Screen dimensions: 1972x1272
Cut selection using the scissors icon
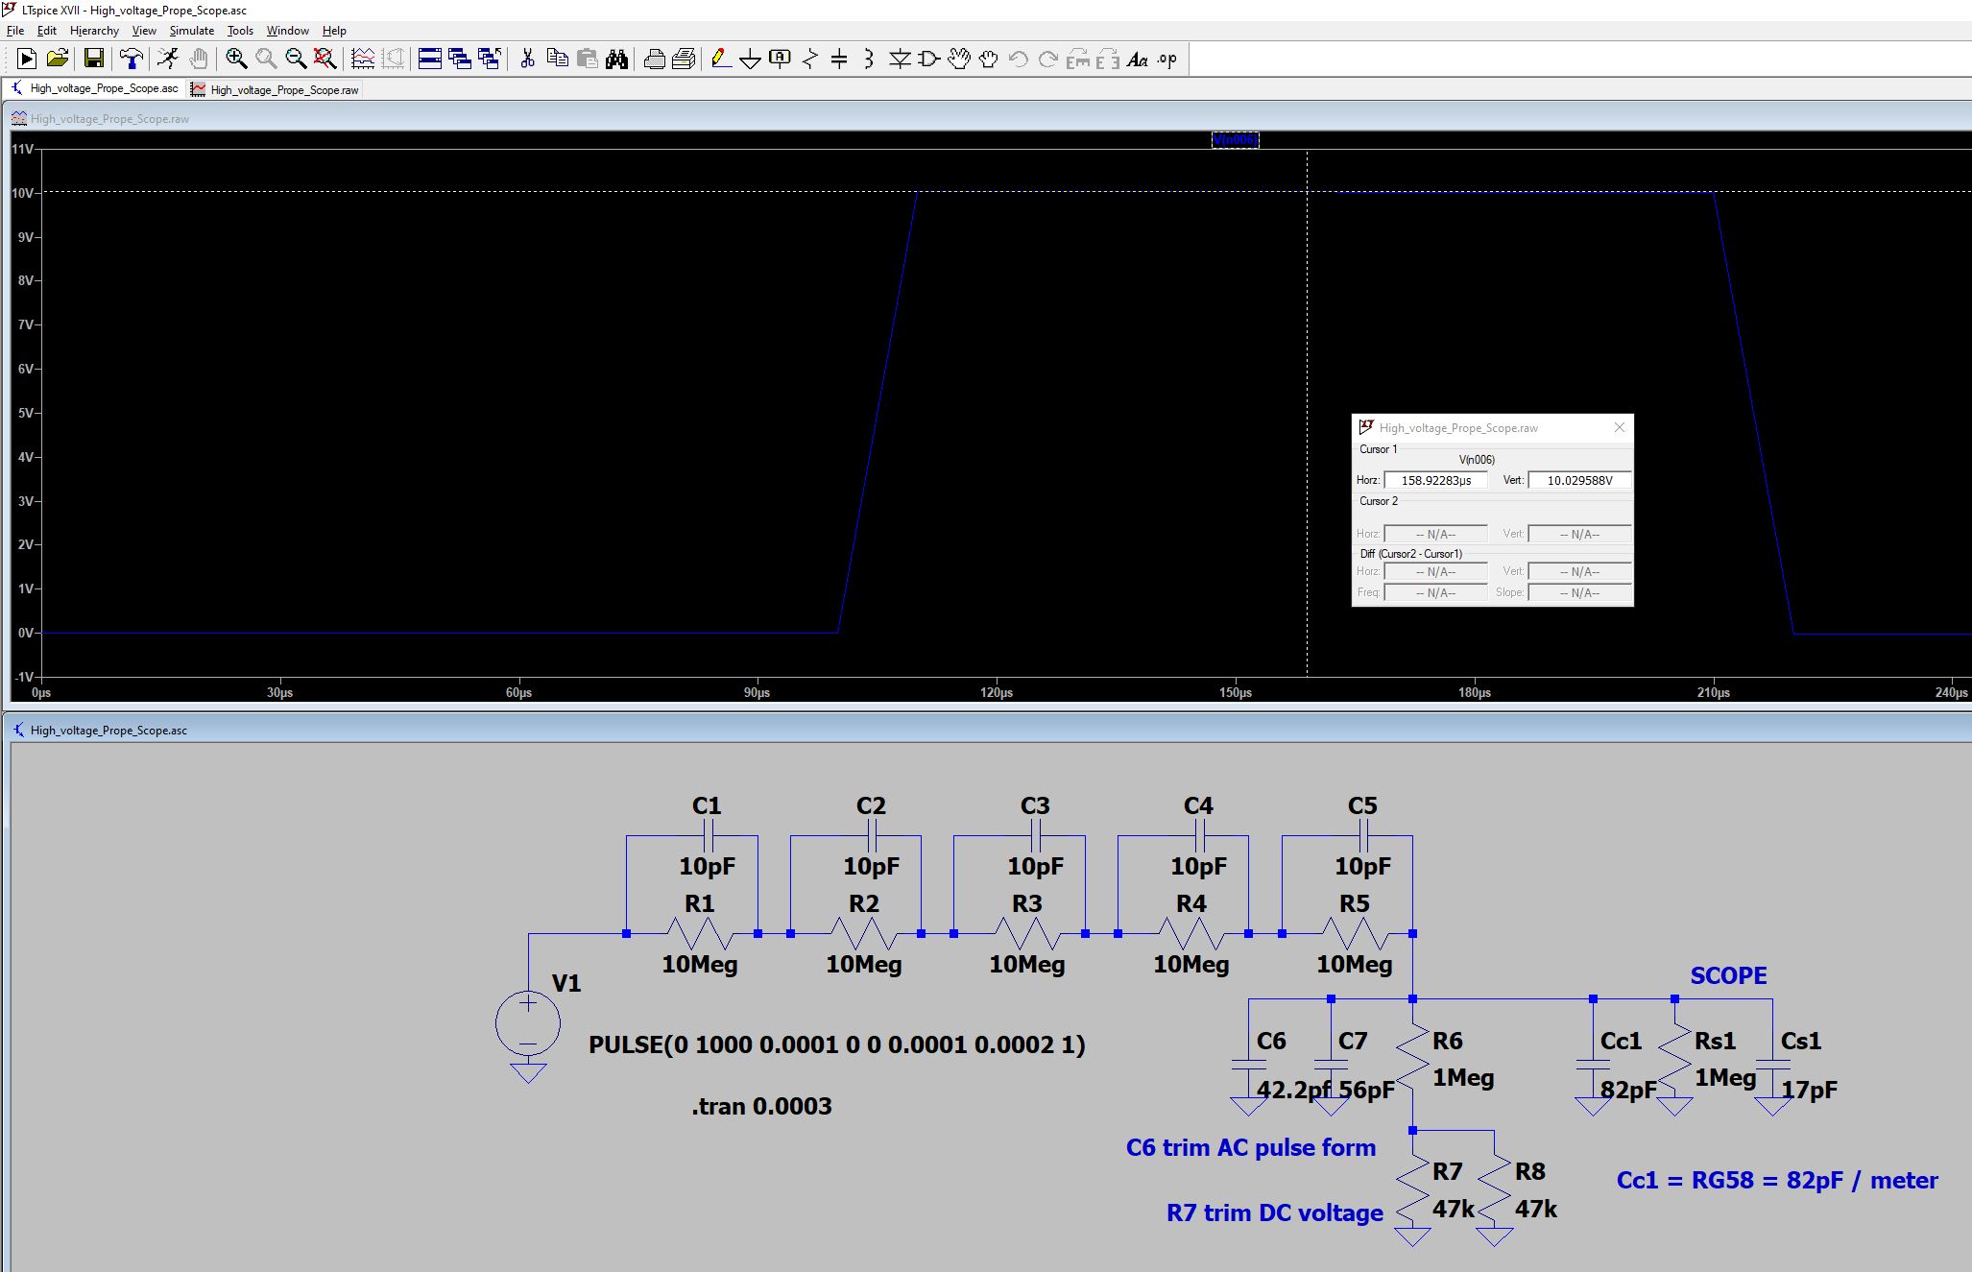[525, 59]
